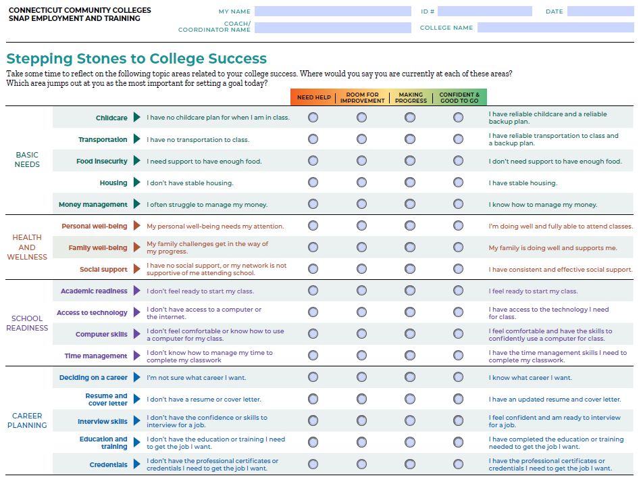641x482 pixels.
Task: Click the purple arrow next to Academic readiness
Action: point(137,291)
